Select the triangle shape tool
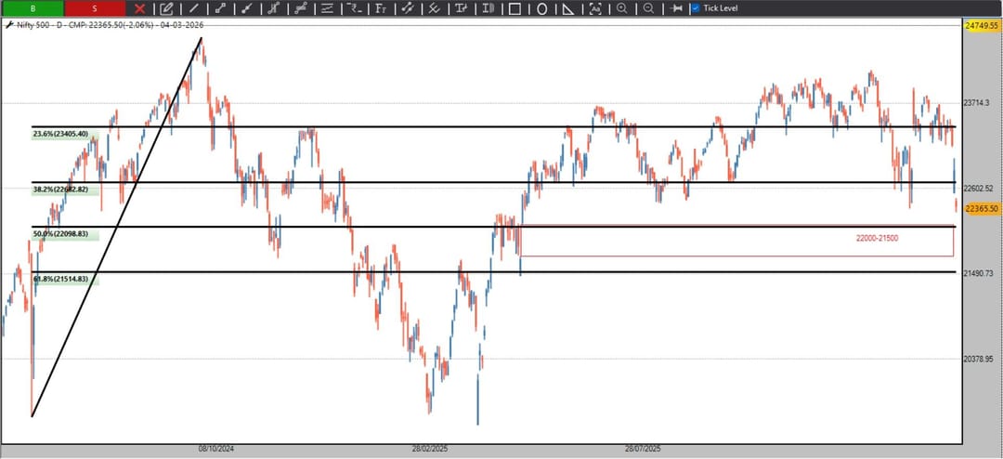1003x459 pixels. point(568,8)
